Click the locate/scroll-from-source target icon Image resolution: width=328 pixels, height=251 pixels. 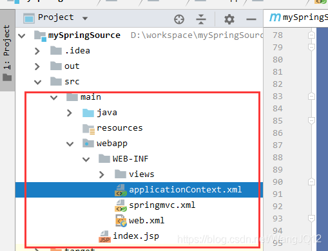pos(179,19)
